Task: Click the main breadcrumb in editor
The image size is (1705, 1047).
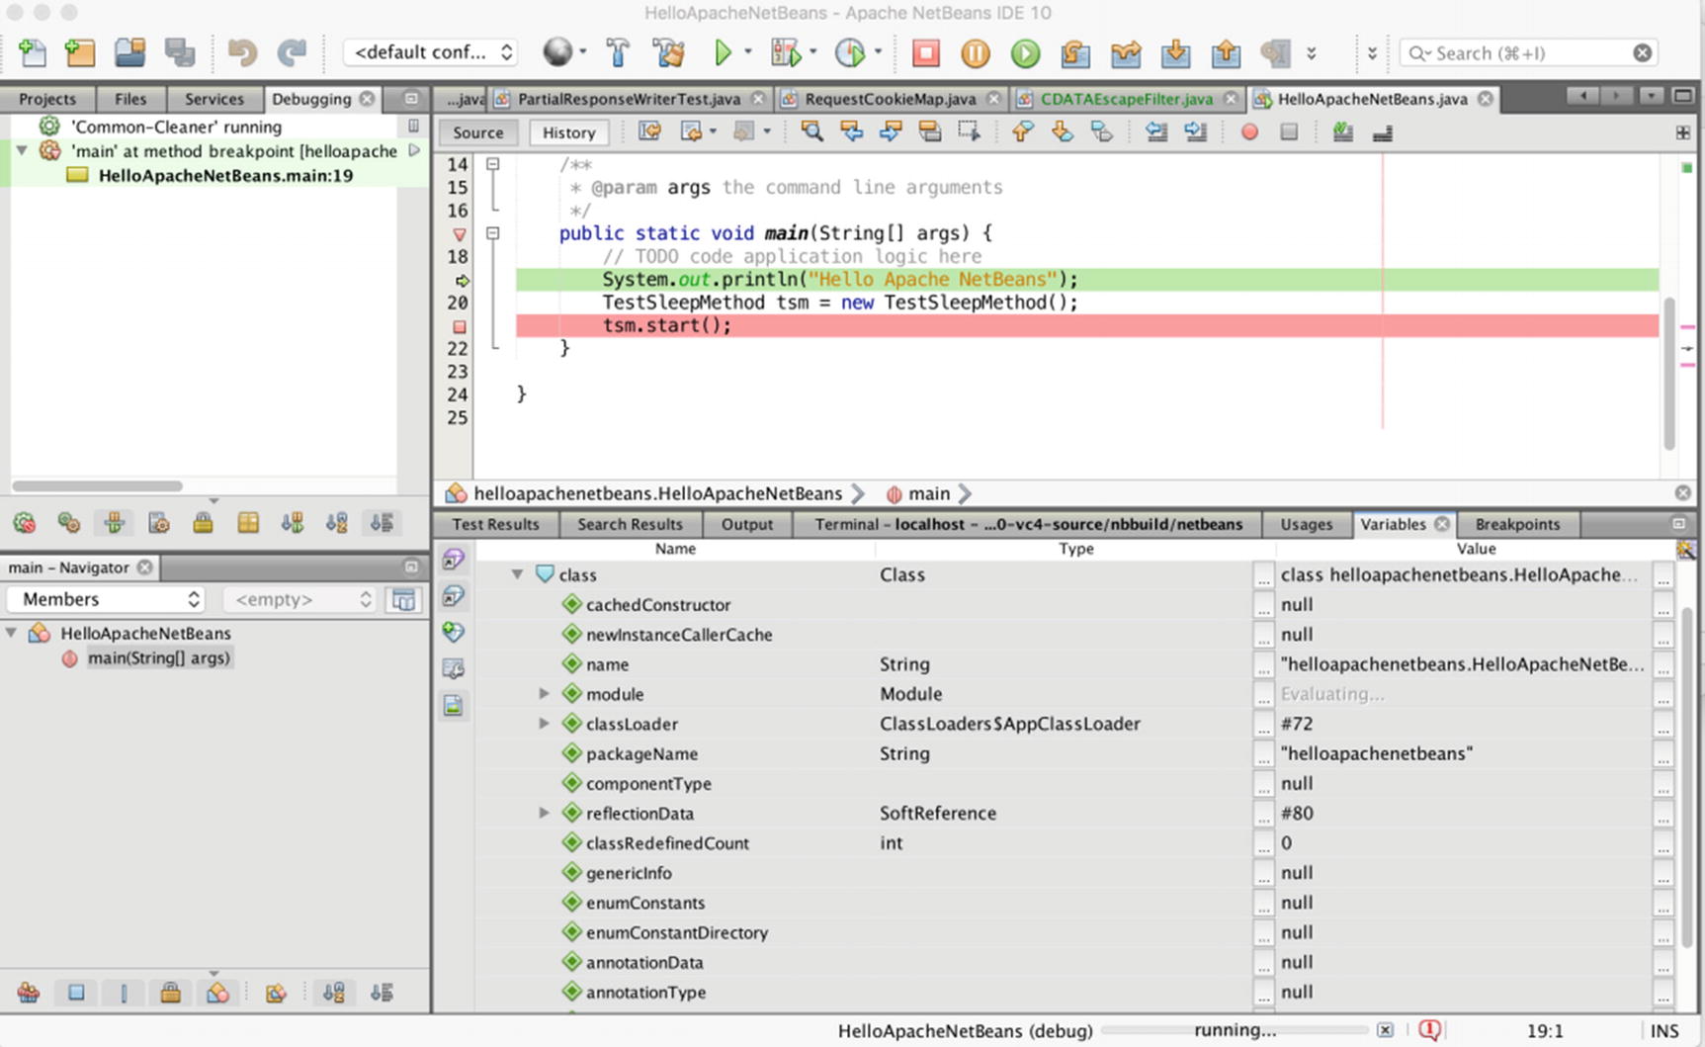Action: point(929,493)
